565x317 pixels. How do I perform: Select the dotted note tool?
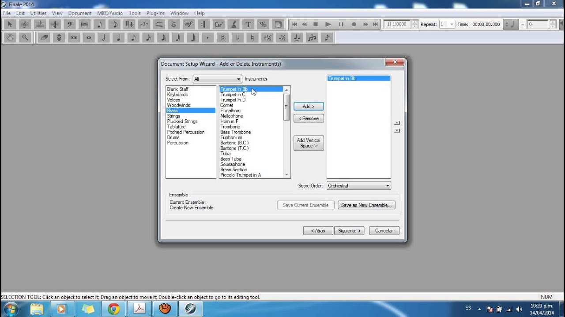point(207,38)
